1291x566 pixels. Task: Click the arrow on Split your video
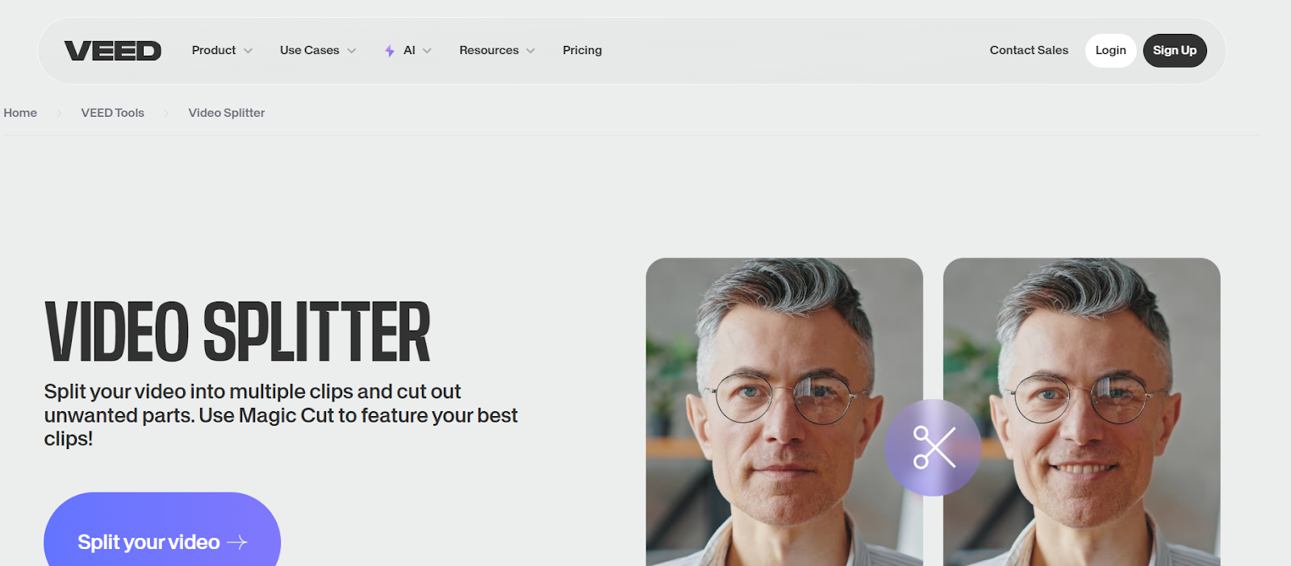click(x=237, y=543)
